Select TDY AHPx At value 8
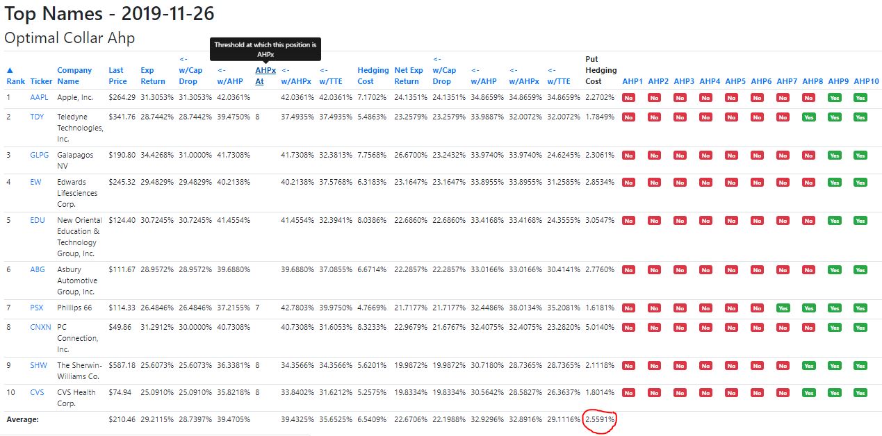882x436 pixels. 257,117
